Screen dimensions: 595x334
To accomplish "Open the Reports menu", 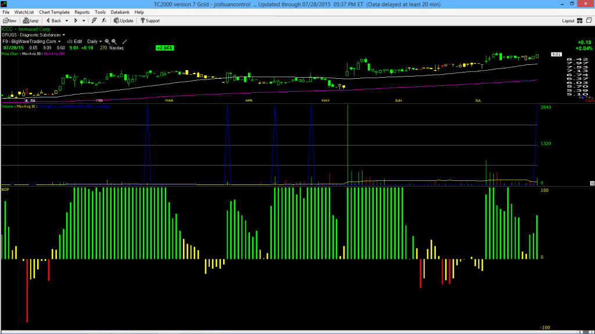I will pos(82,12).
